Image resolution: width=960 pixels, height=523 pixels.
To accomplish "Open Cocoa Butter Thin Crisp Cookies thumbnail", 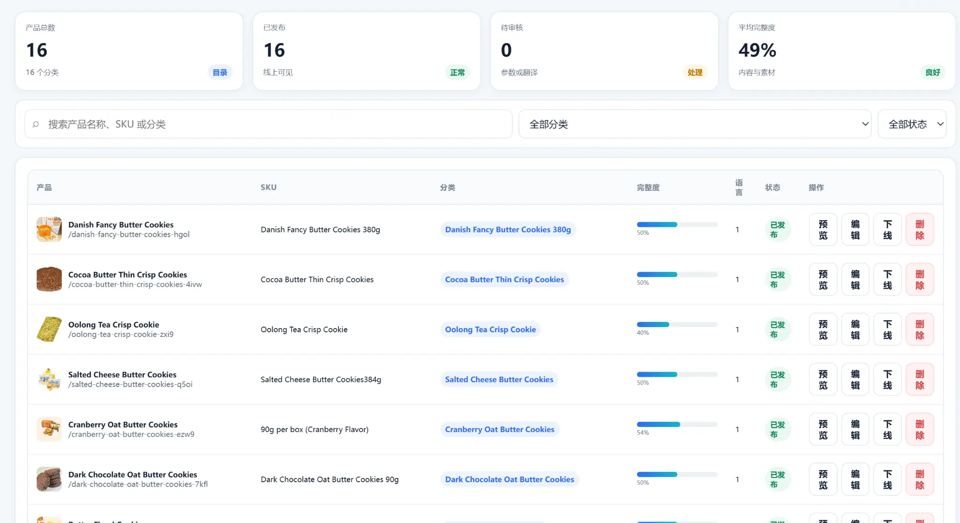I will (49, 279).
